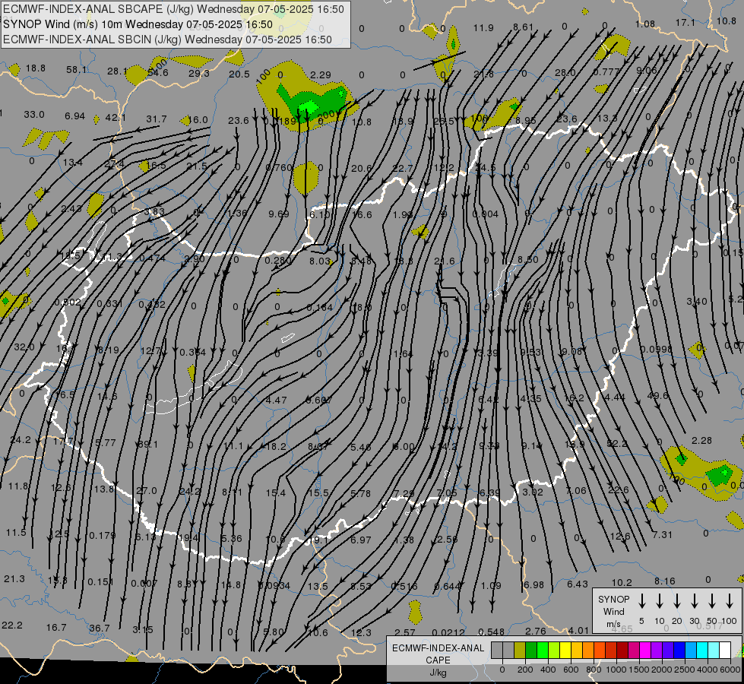Select the bright magenta CAPE legend swatch
The height and width of the screenshot is (684, 744).
[x=645, y=650]
